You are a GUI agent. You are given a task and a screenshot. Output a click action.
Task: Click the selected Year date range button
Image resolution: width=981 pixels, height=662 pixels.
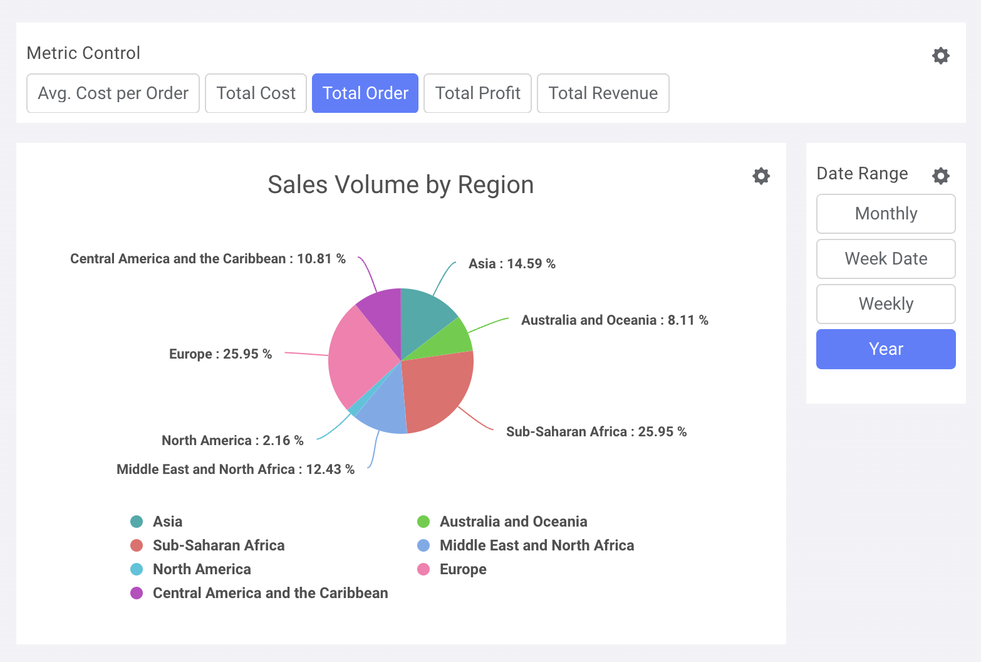click(x=885, y=349)
